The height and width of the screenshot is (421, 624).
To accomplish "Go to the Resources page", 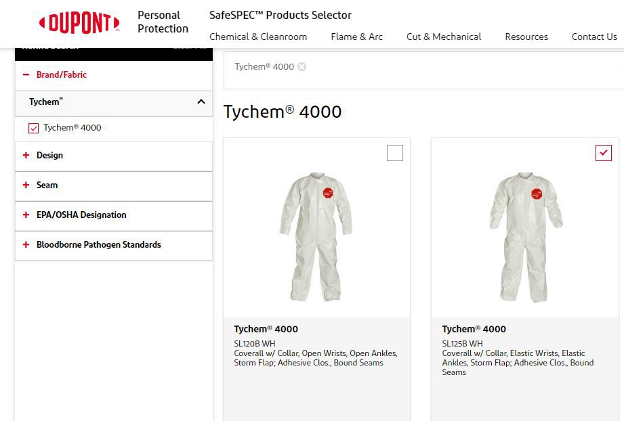I will pyautogui.click(x=526, y=37).
